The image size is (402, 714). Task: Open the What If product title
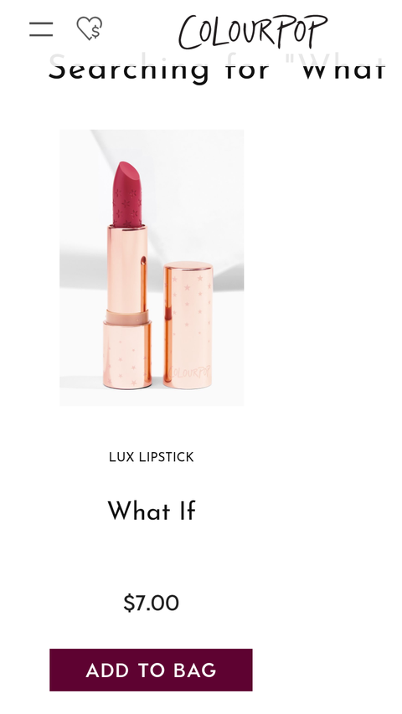(152, 511)
